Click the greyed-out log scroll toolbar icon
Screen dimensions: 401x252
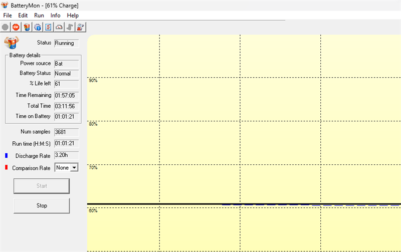(x=70, y=27)
